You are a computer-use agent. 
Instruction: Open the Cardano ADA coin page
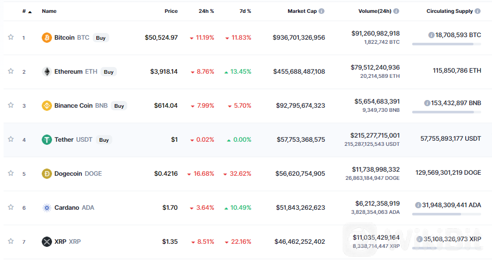coord(74,207)
